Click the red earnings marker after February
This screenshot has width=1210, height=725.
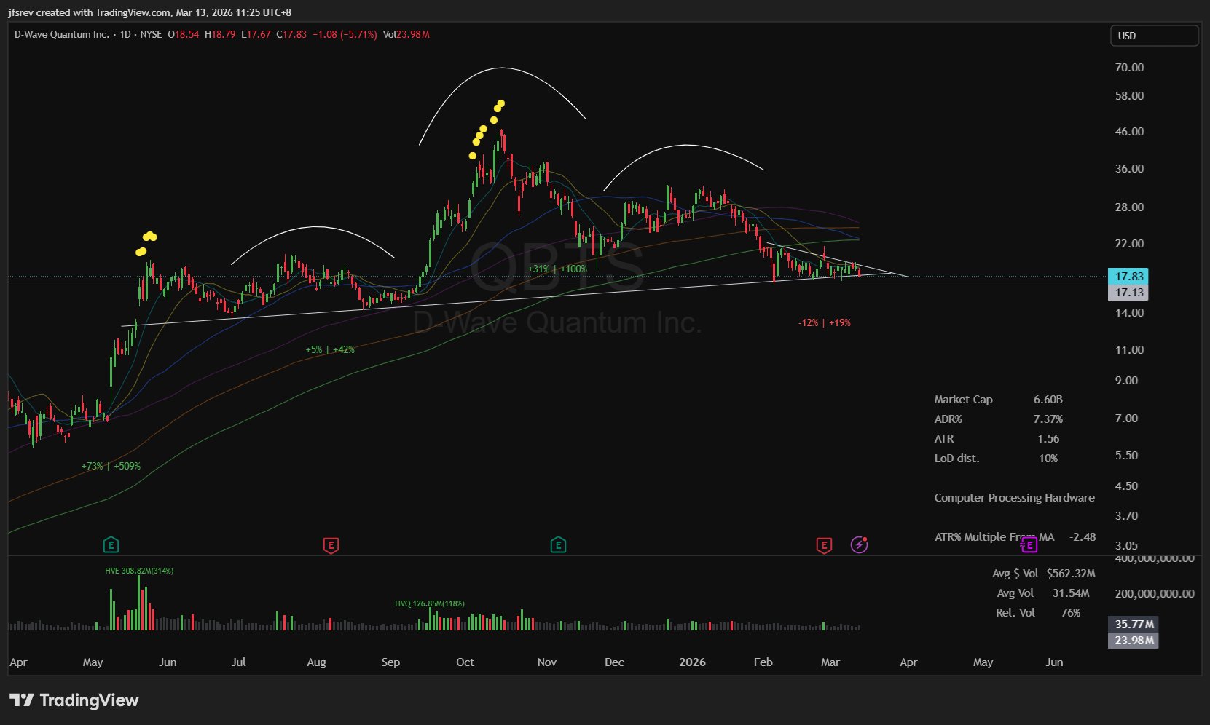(x=824, y=545)
